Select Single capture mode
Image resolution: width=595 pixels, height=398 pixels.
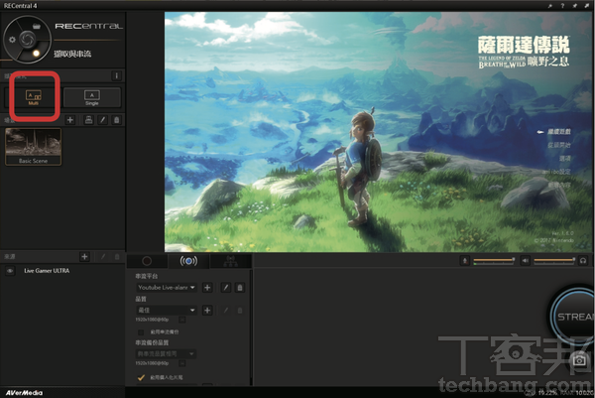93,95
